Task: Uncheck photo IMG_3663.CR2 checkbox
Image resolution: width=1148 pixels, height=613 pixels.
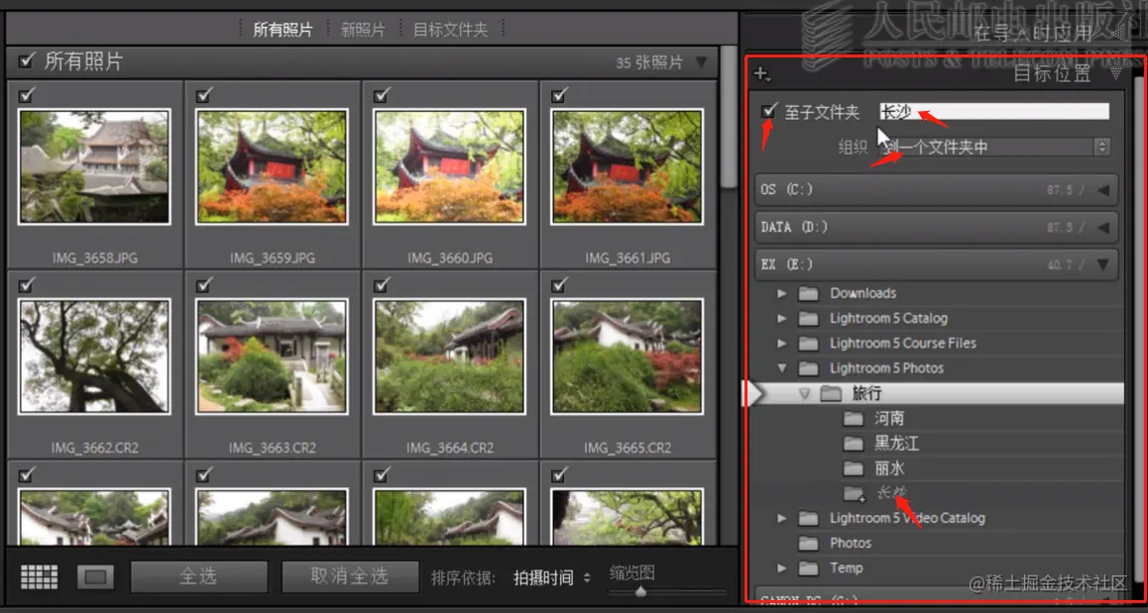Action: pos(204,284)
